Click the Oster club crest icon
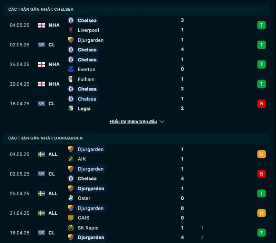 pyautogui.click(x=71, y=198)
